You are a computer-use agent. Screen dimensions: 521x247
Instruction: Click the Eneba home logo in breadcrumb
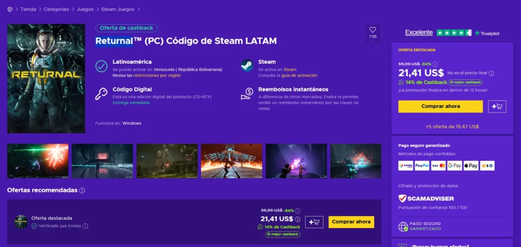coord(10,9)
